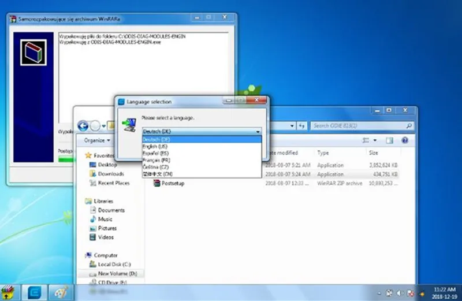Collapse the Deutsch (DE) language combo box

tap(258, 132)
